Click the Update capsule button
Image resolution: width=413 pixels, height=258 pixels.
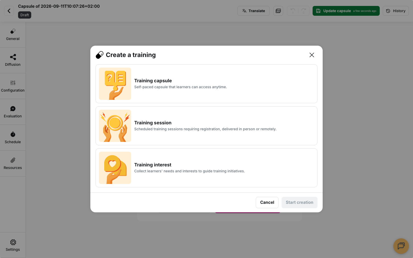(346, 11)
